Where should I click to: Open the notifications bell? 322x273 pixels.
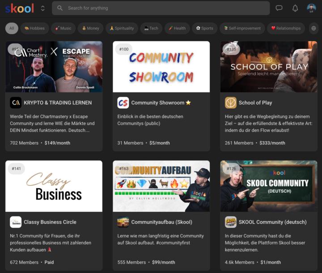(295, 8)
